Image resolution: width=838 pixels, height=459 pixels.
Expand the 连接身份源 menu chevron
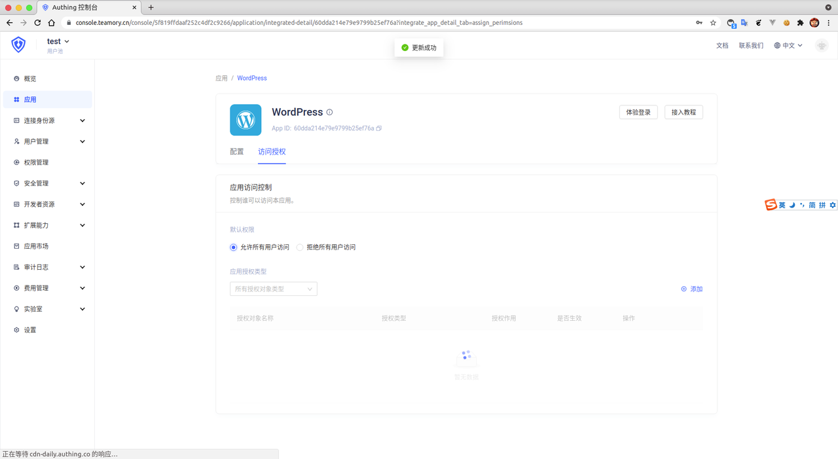click(82, 120)
